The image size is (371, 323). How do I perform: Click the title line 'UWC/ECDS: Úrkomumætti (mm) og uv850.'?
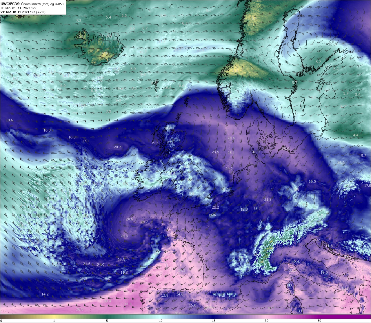point(32,4)
